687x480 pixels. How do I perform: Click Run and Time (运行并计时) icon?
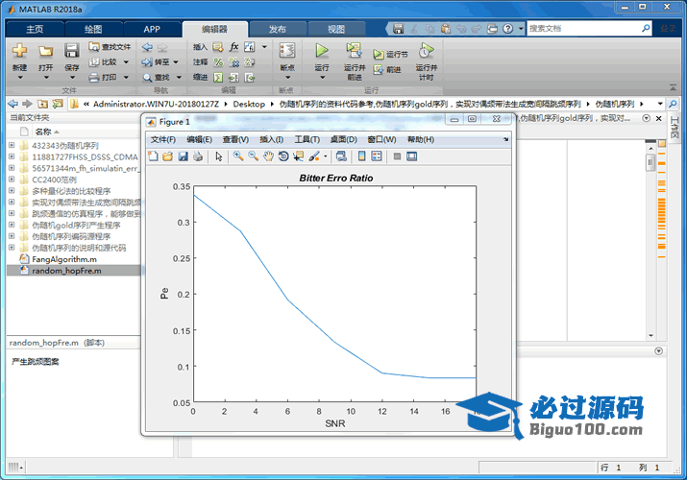[x=426, y=51]
